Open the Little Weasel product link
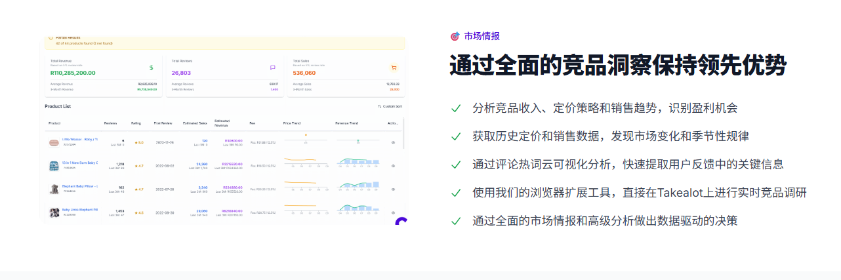 79,140
